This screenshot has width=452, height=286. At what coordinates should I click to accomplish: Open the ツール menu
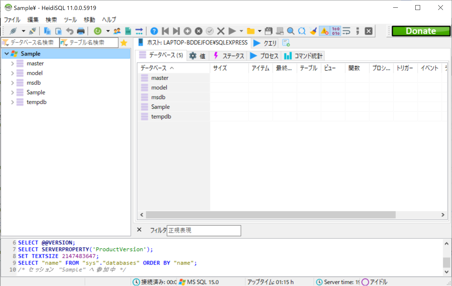click(x=70, y=20)
